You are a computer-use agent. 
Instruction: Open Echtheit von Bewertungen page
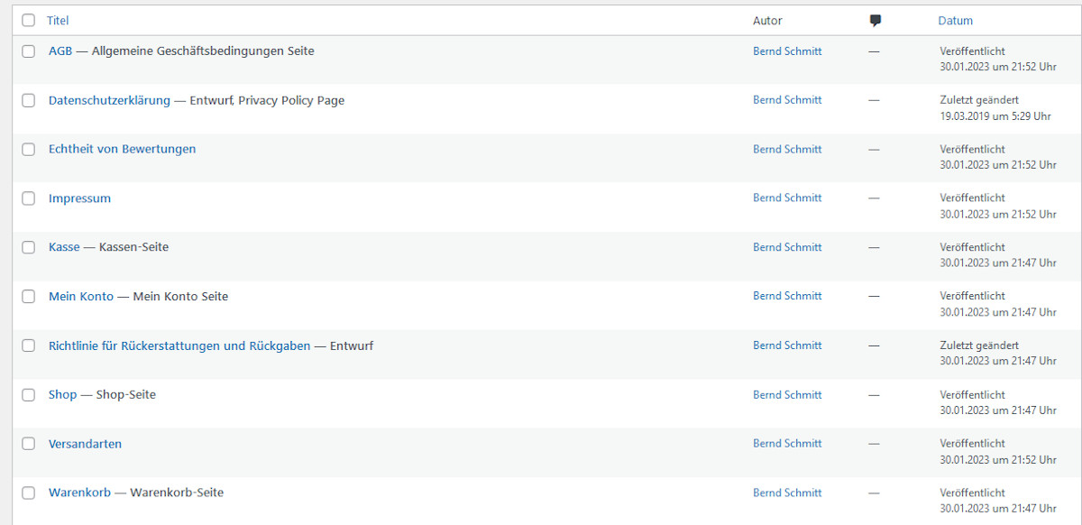pos(122,149)
